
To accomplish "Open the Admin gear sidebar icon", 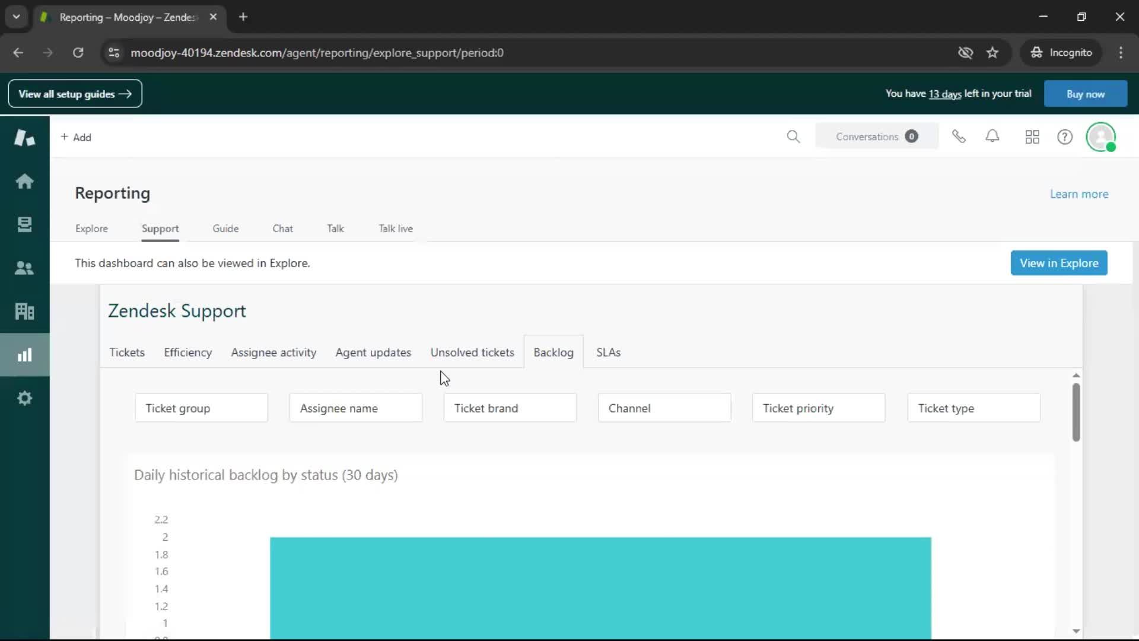I will 24,398.
